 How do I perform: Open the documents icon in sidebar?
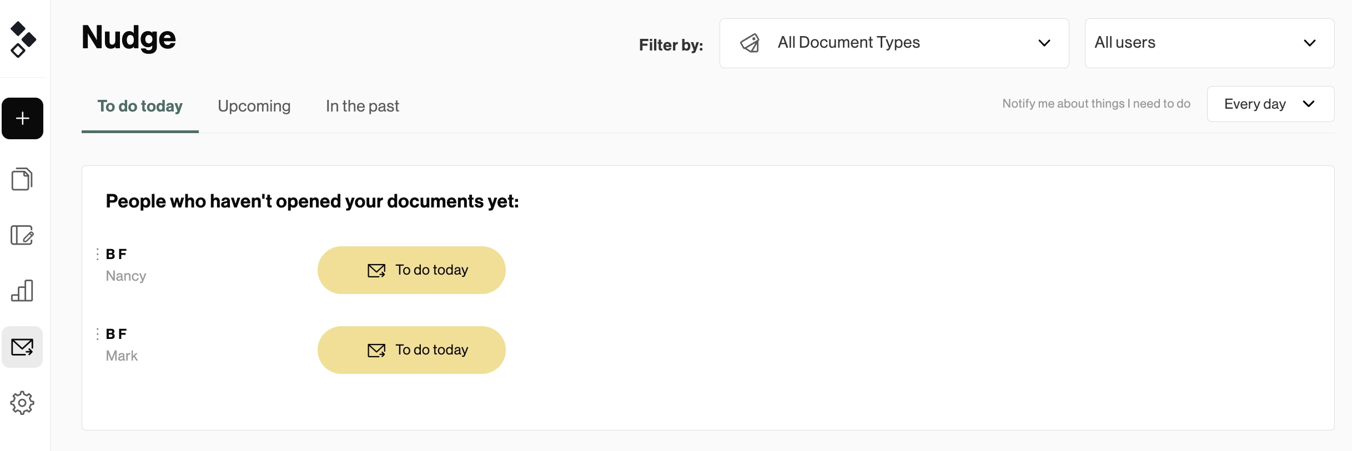coord(22,179)
